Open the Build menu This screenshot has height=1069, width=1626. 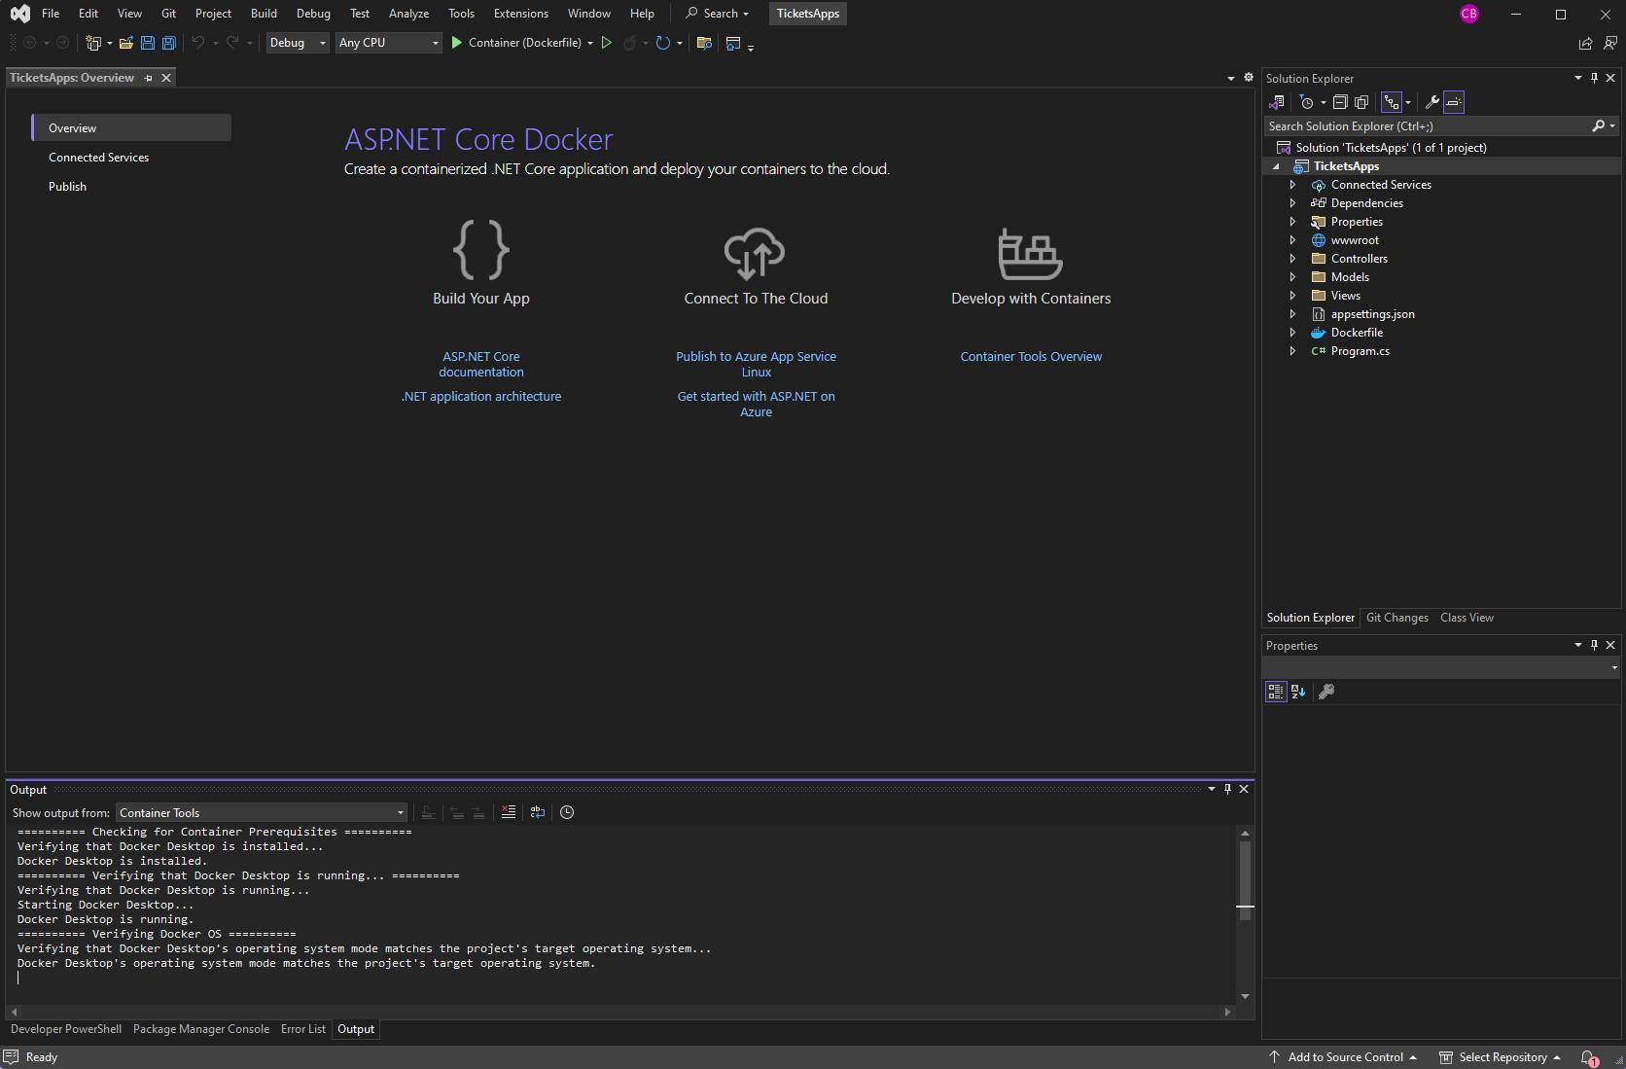coord(264,14)
